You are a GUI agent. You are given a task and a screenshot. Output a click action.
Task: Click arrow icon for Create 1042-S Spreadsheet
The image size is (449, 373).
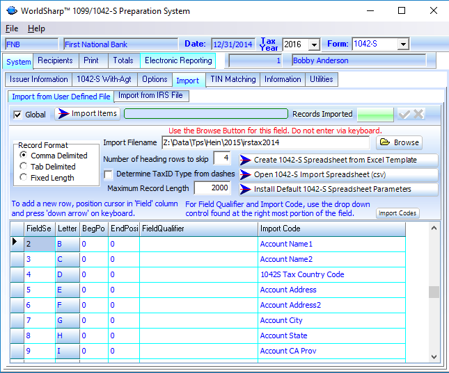[x=245, y=160]
